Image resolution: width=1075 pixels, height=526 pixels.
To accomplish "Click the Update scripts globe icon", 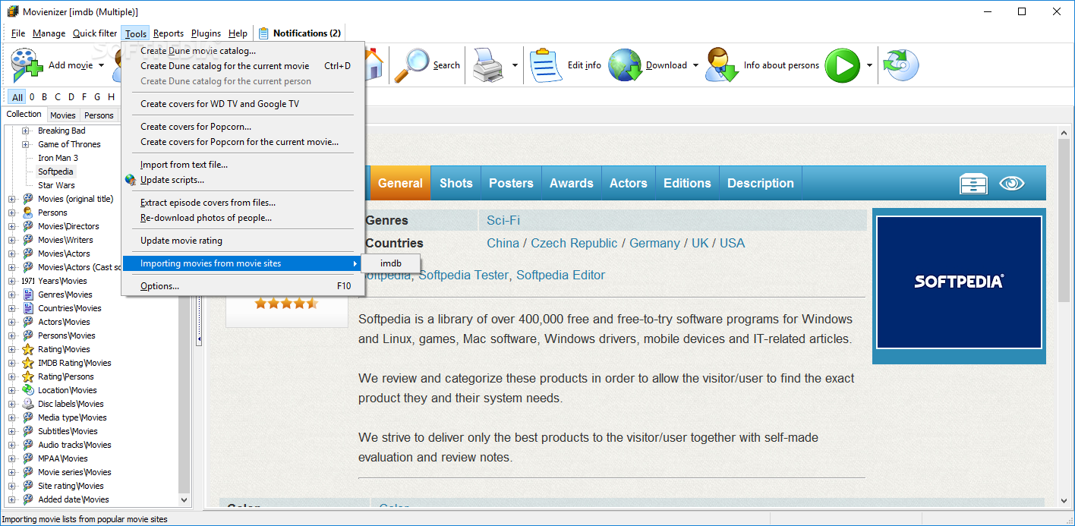I will [x=131, y=180].
